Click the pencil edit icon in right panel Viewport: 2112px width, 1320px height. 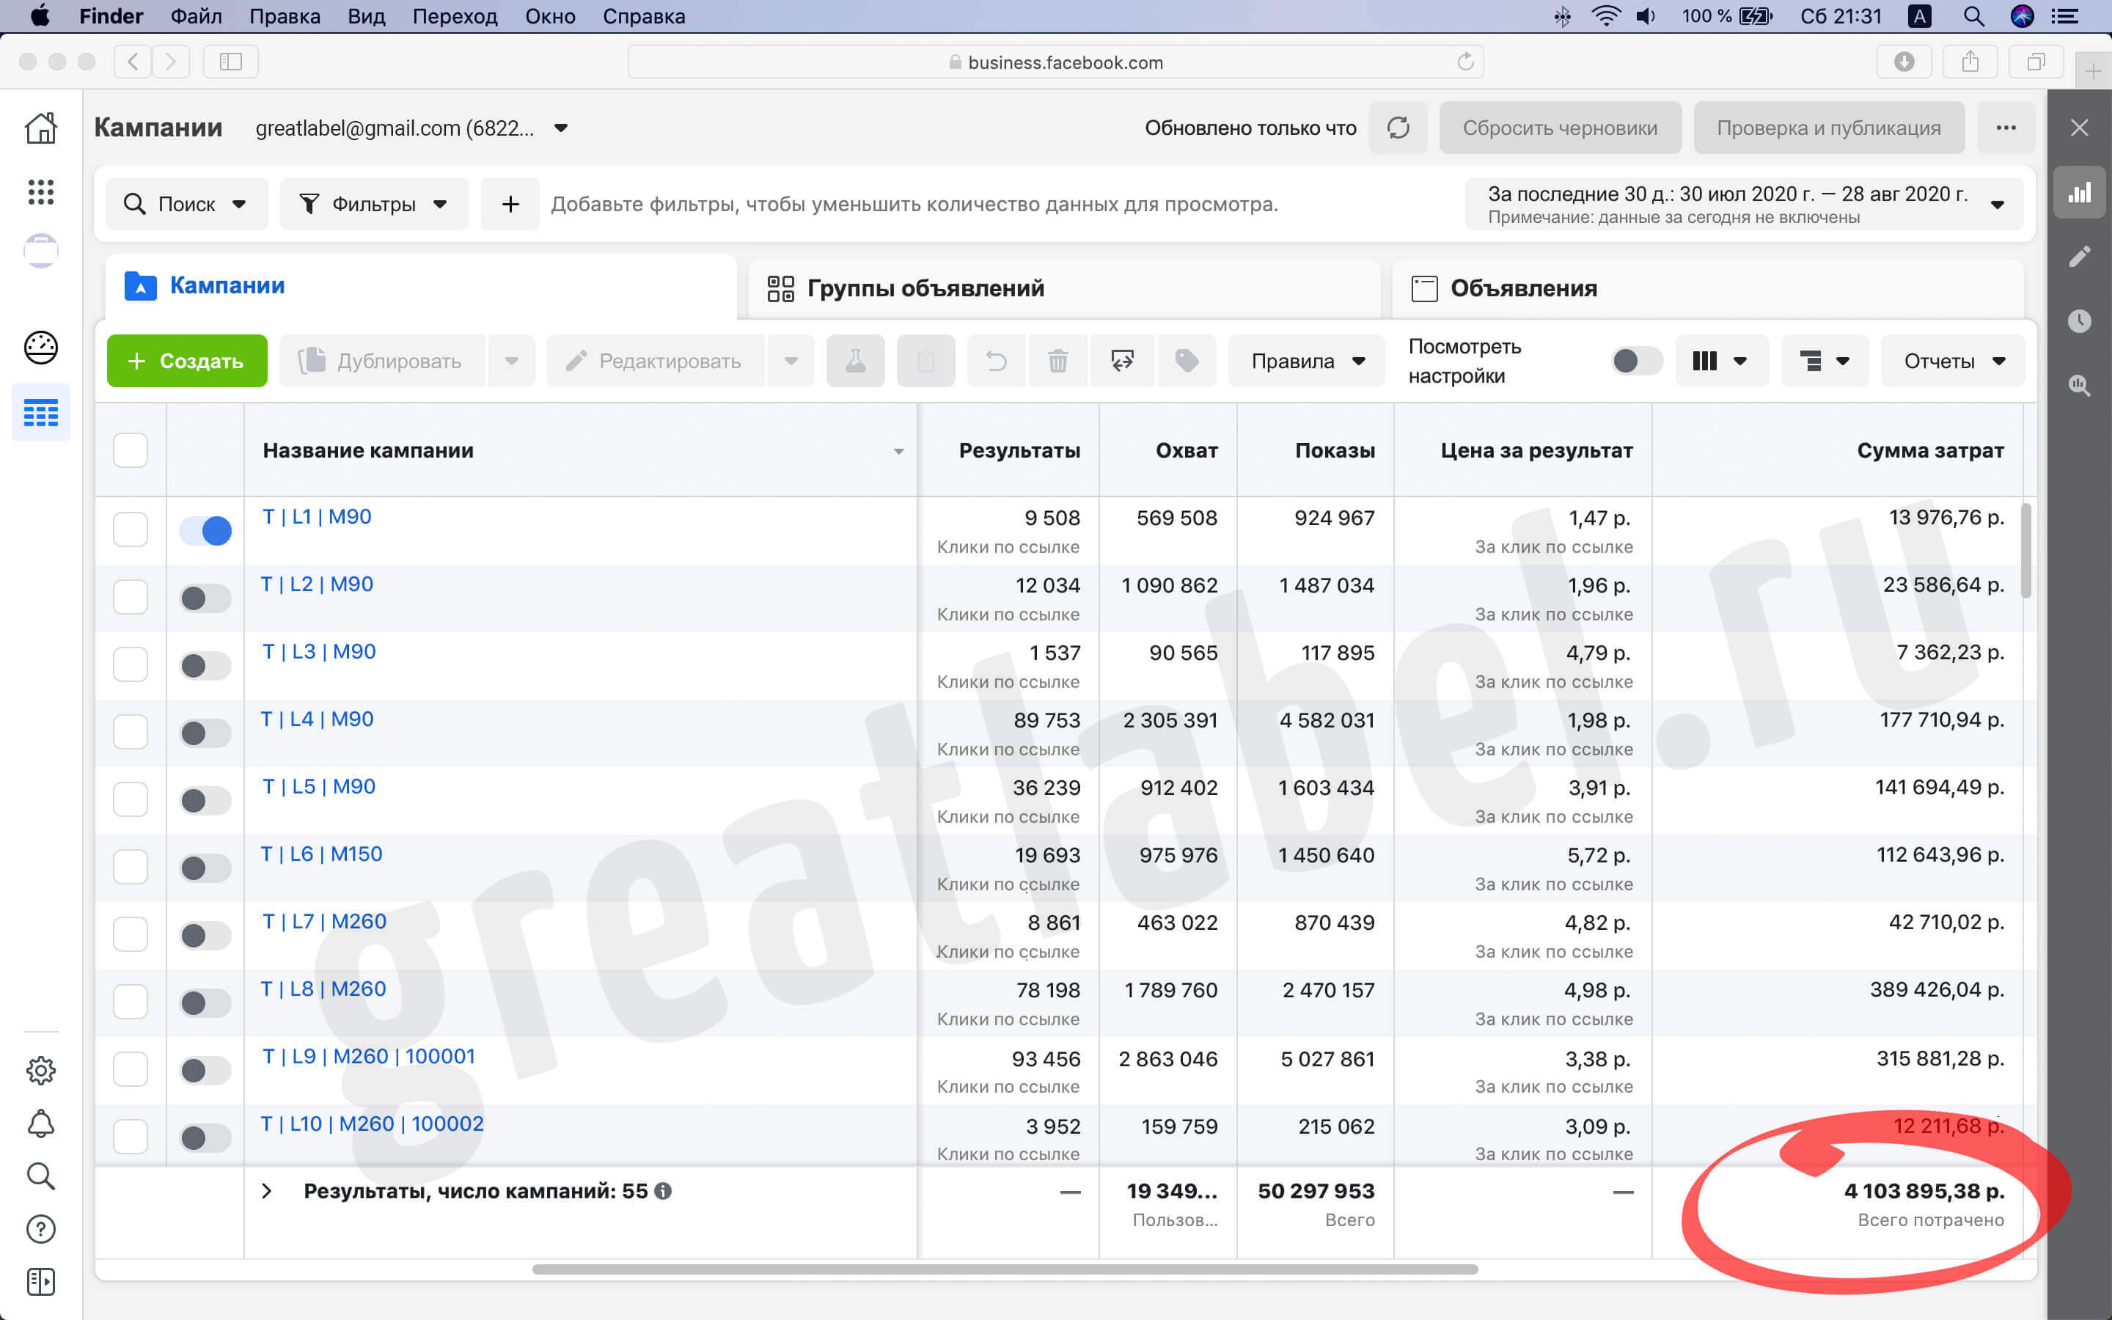[2080, 257]
